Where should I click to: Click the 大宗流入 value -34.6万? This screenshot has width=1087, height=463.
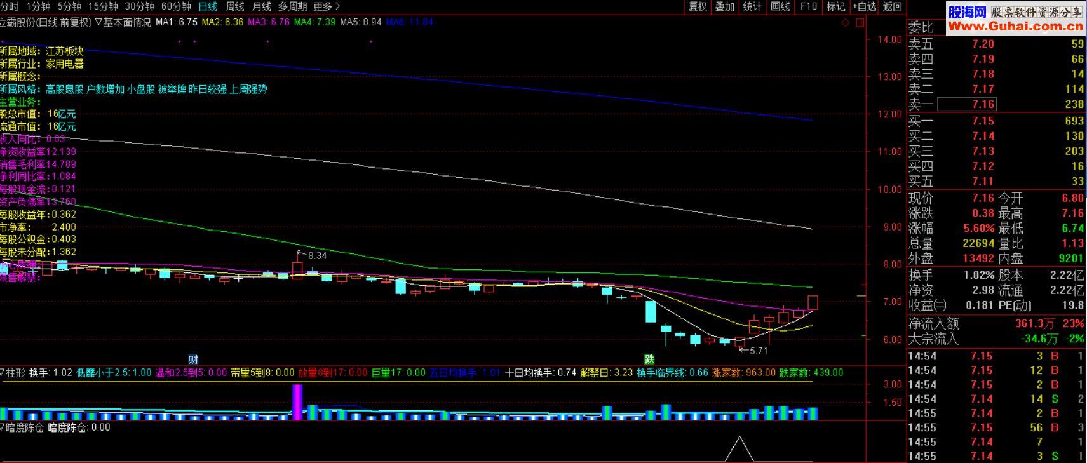1039,339
